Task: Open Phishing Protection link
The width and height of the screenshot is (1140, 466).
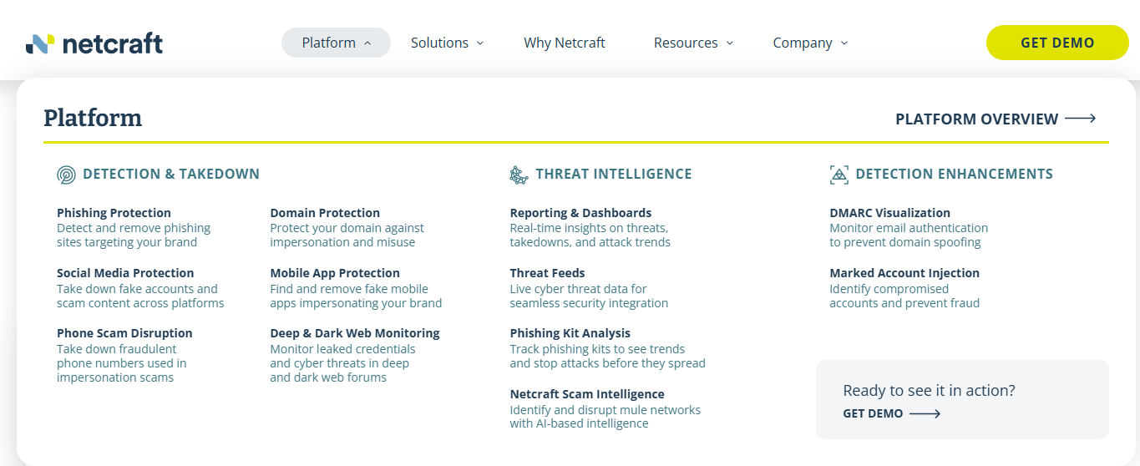Action: (114, 213)
